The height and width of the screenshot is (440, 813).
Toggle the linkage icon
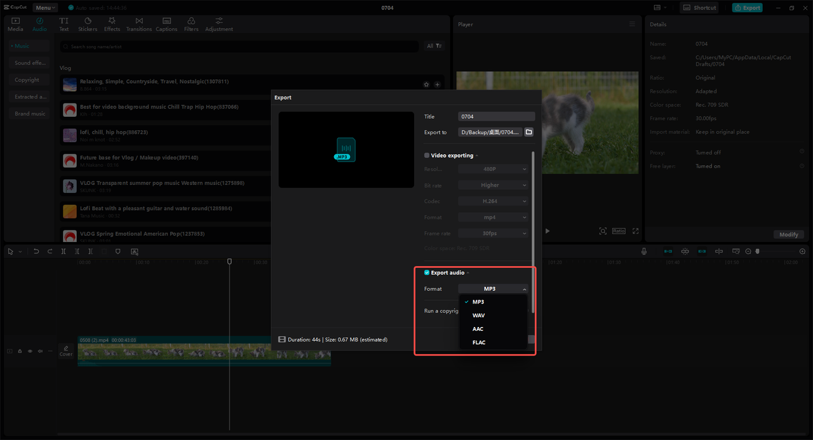click(702, 251)
